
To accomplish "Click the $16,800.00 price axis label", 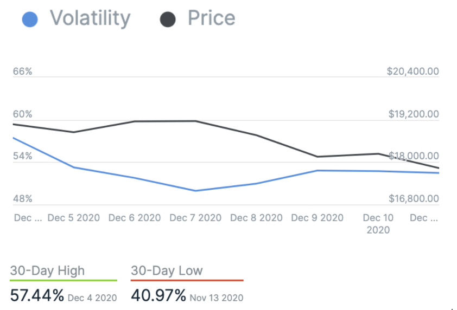I will click(412, 199).
